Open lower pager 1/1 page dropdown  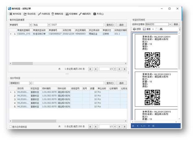115,127
